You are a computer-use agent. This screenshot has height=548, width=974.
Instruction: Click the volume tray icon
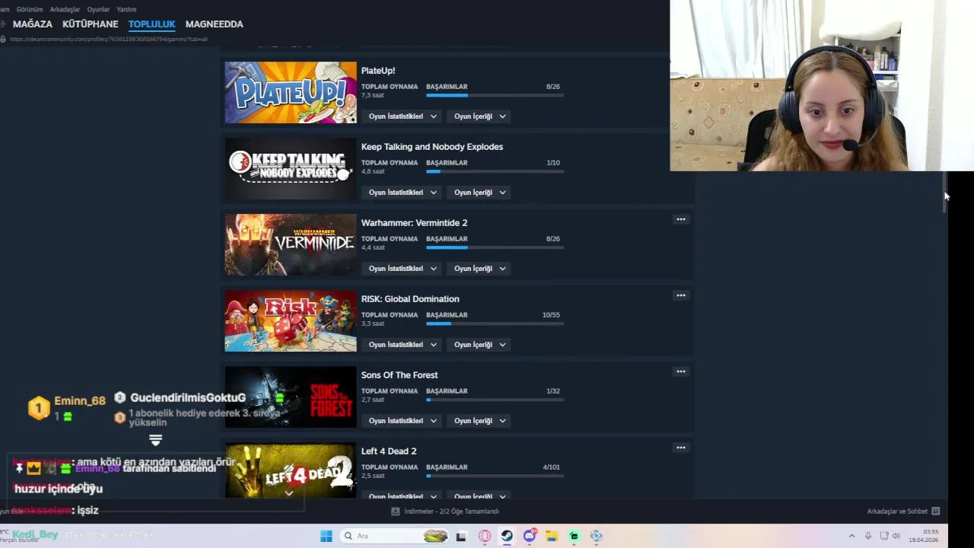coord(896,536)
